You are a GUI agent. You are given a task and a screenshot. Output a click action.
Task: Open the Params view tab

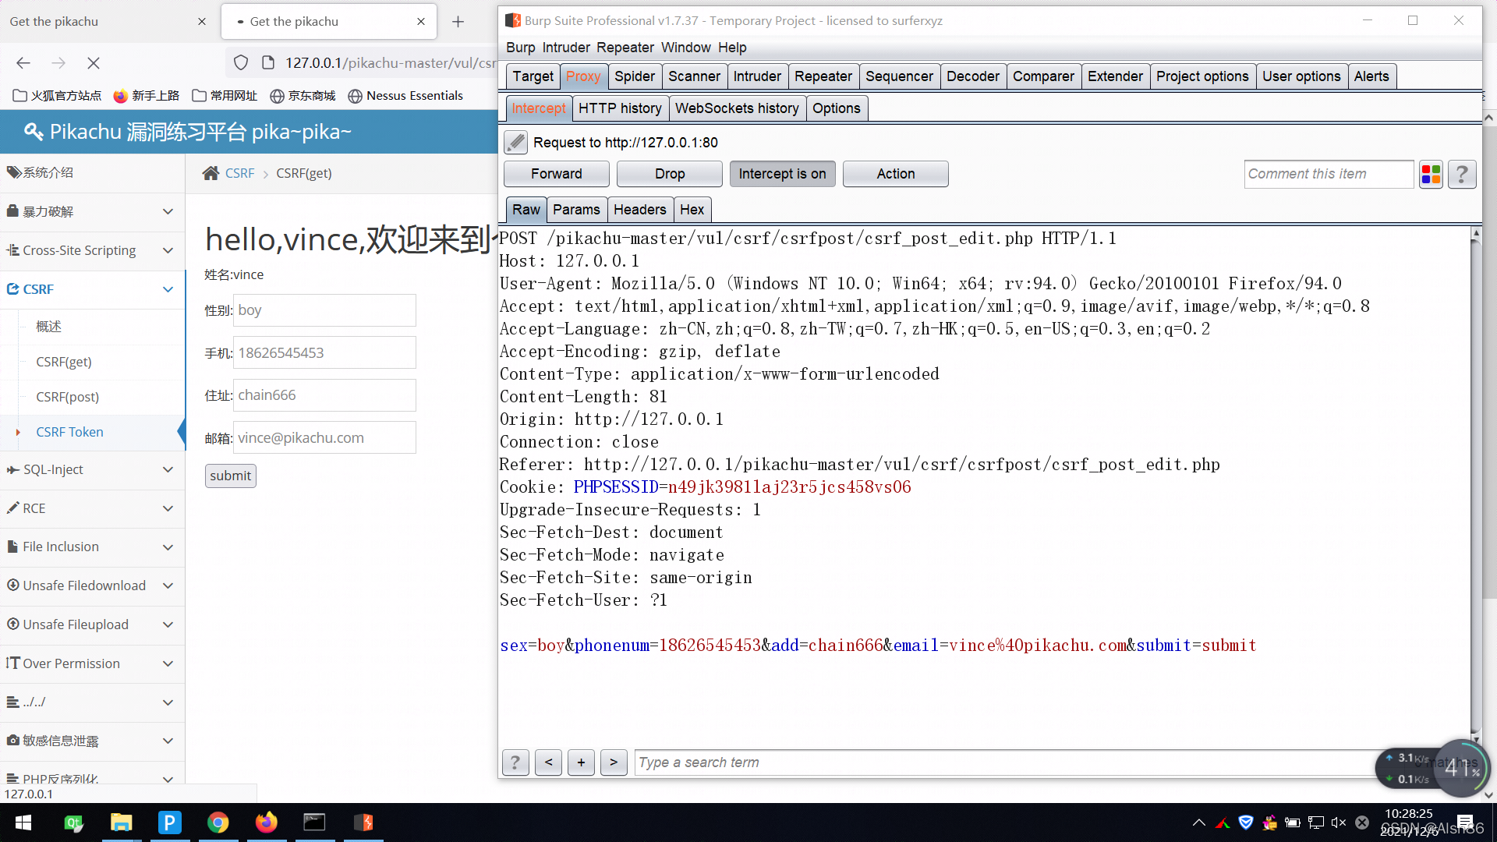click(576, 210)
